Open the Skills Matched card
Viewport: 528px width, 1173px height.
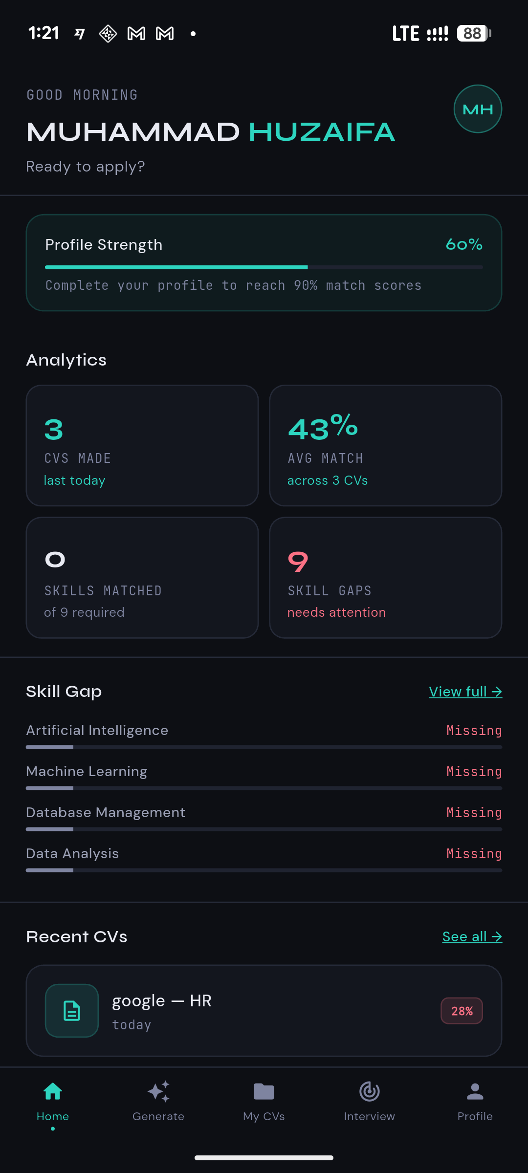tap(142, 578)
